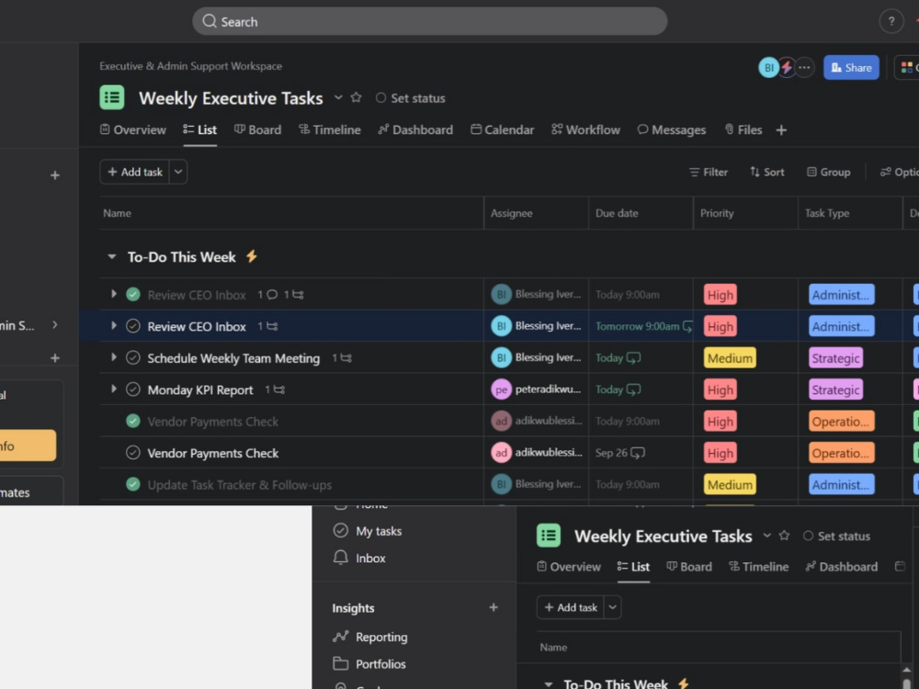Viewport: 919px width, 689px height.
Task: Click the recurring icon next to Sep 26 due date
Action: [x=638, y=453]
